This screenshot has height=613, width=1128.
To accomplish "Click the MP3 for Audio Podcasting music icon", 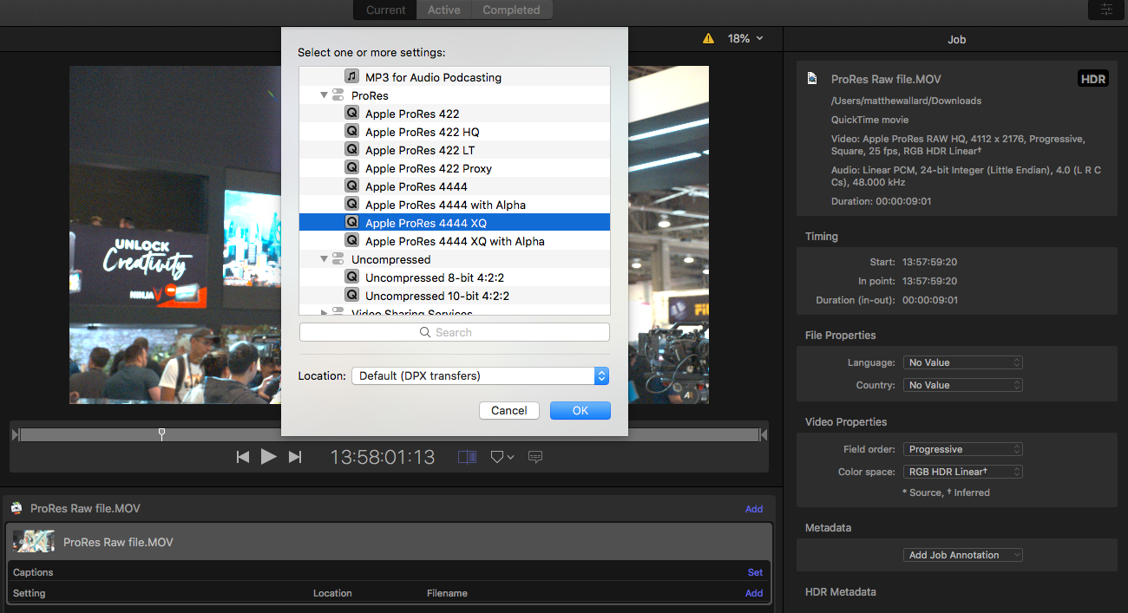I will pos(351,77).
